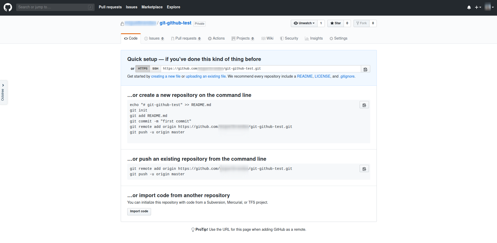Click uploading an existing file link
Screen dimensions: 497x243
(x=206, y=76)
